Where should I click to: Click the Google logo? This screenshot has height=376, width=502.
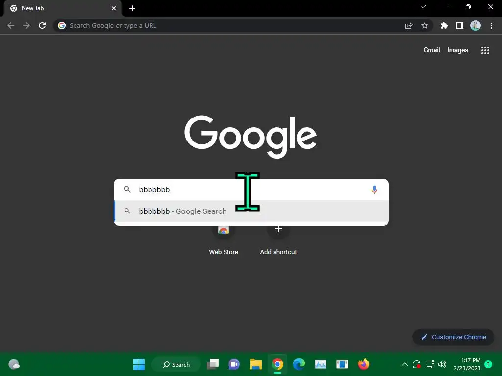(x=251, y=136)
